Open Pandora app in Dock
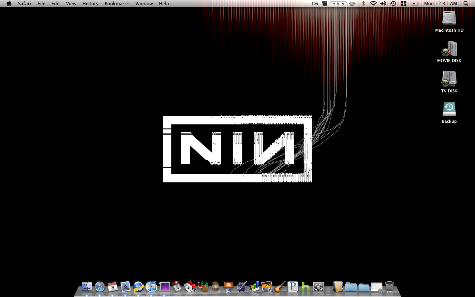The height and width of the screenshot is (297, 475). tap(293, 286)
